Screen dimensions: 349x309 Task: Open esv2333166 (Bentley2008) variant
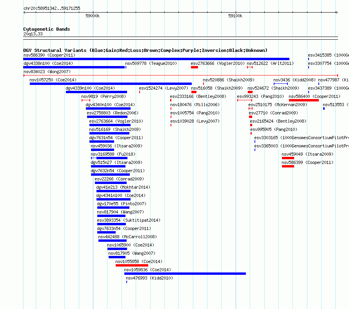(x=198, y=96)
